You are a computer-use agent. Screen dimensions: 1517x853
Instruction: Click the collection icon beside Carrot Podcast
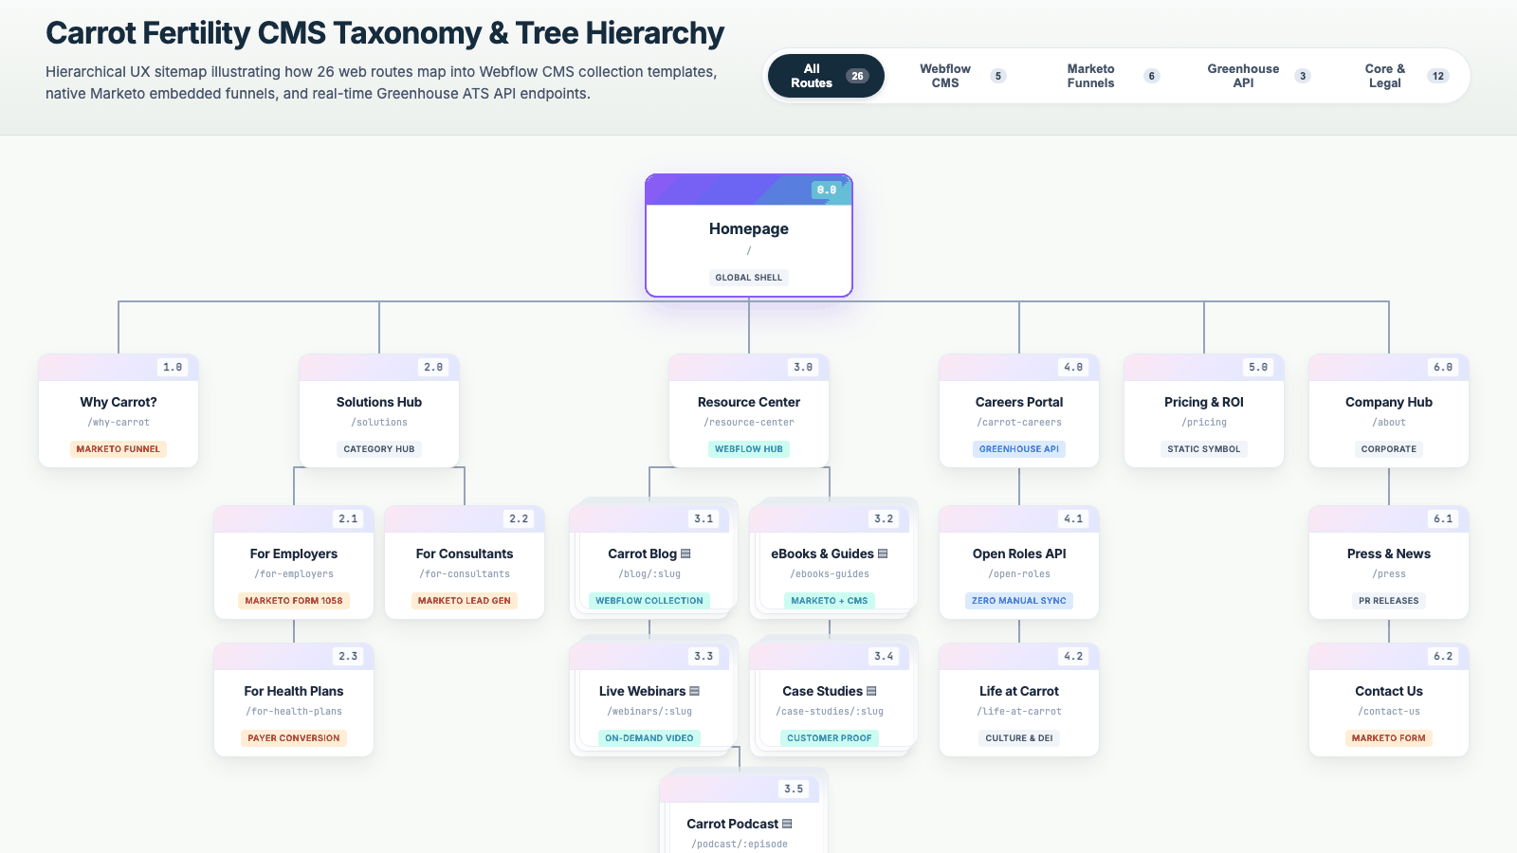coord(787,824)
